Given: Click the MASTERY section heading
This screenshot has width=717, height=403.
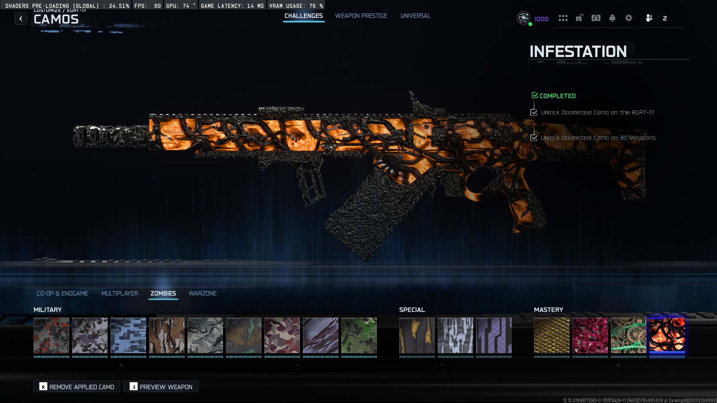Looking at the screenshot, I should [549, 310].
